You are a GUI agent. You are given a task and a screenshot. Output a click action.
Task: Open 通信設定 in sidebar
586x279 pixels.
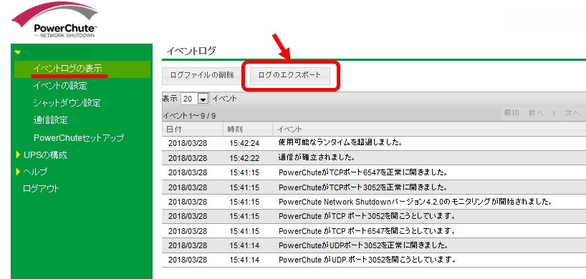click(x=50, y=120)
